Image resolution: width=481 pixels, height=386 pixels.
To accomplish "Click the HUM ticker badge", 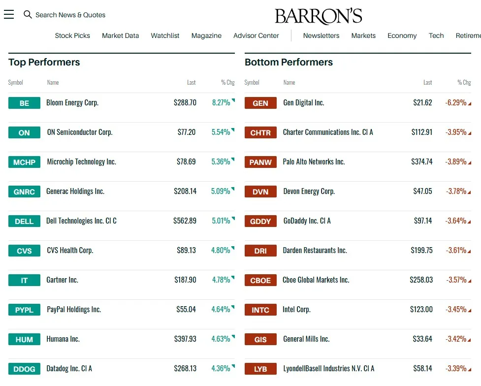I will (24, 339).
